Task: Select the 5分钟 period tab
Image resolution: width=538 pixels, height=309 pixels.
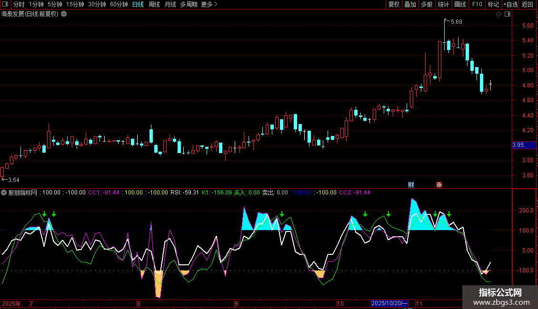Action: [55, 5]
